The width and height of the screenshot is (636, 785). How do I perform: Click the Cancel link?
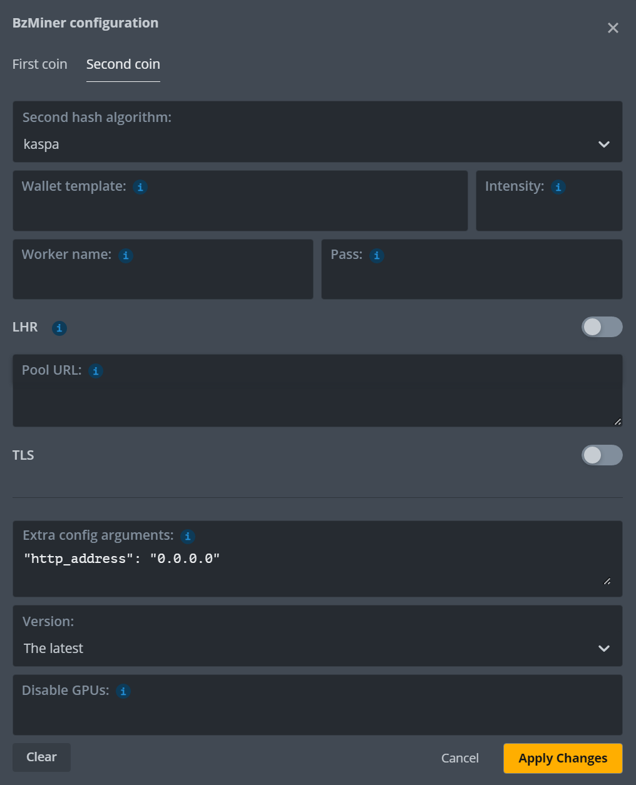click(x=460, y=758)
